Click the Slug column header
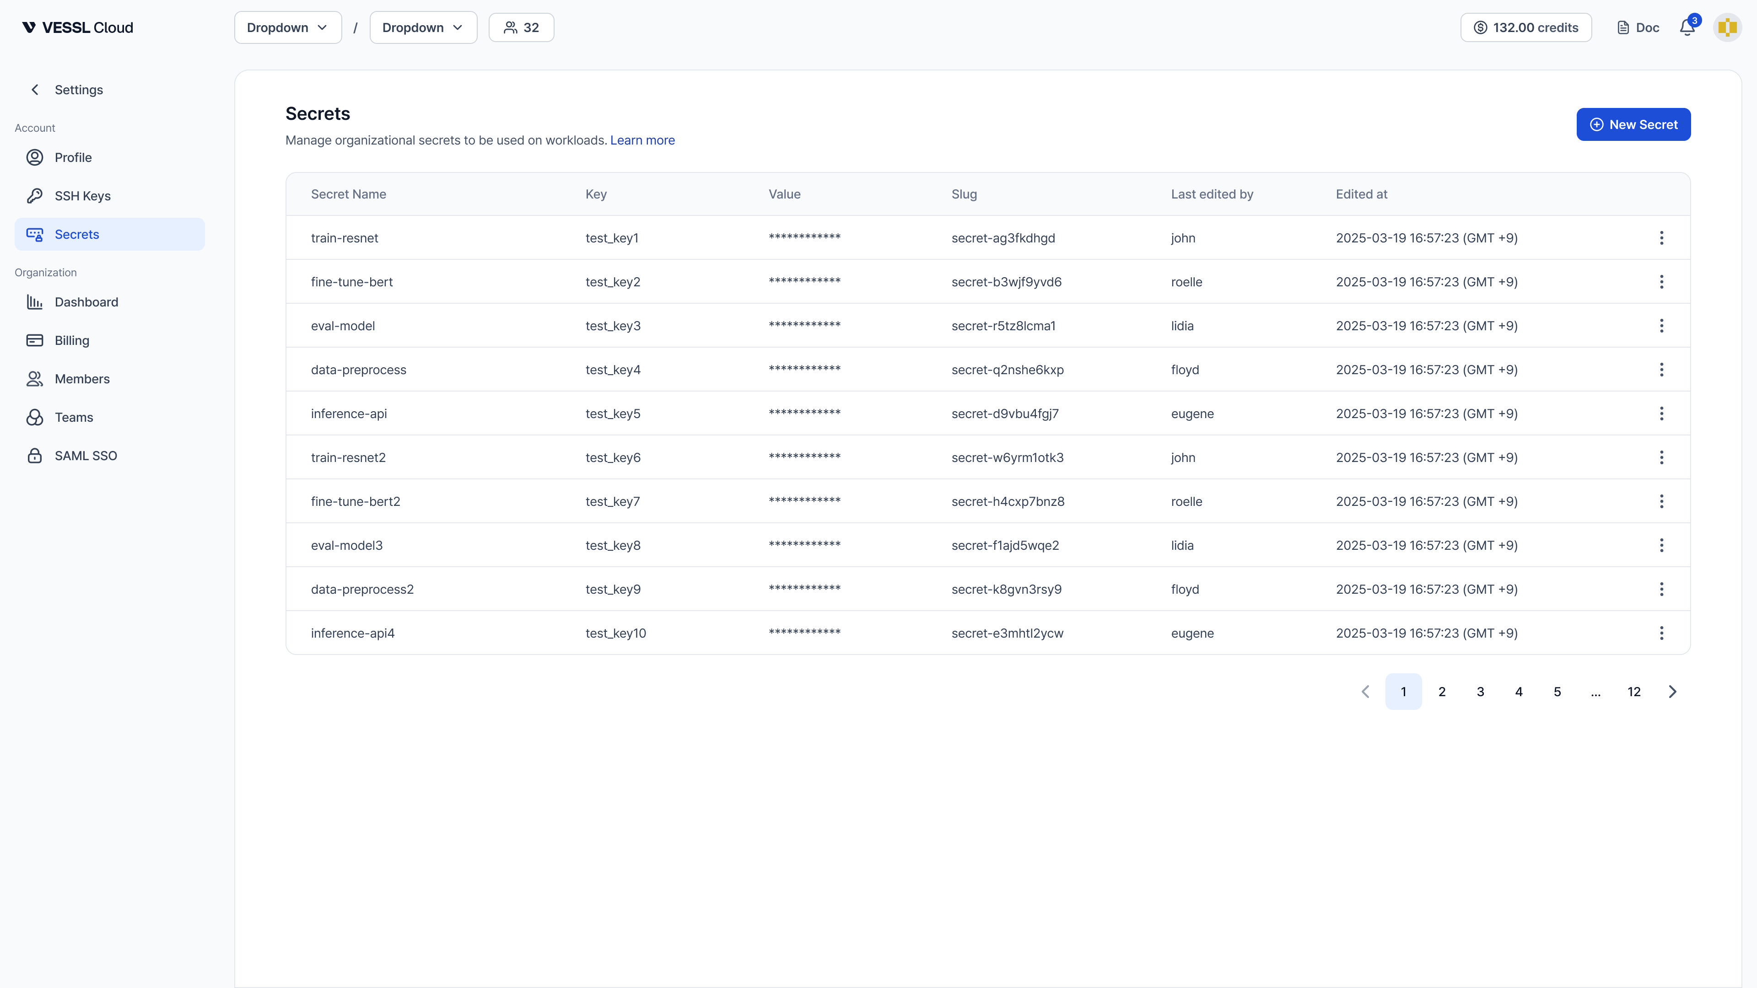 tap(964, 194)
